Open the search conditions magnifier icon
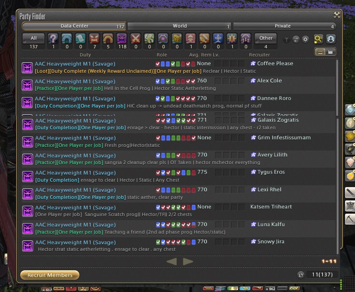Image resolution: width=355 pixels, height=292 pixels. coord(318,39)
